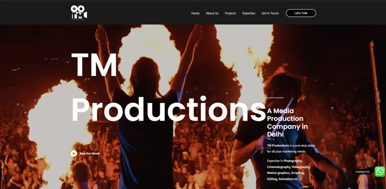The width and height of the screenshot is (386, 189).
Task: Open WhatsApp chat icon
Action: click(380, 172)
